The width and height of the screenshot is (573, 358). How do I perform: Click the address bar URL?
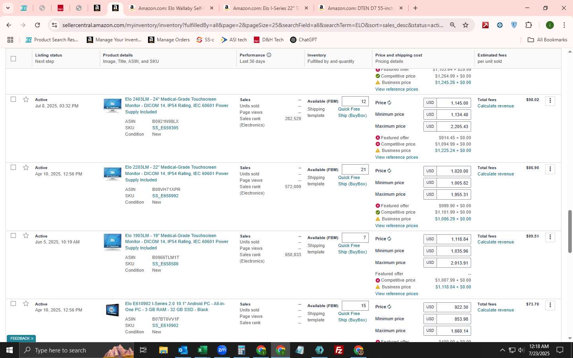tap(253, 25)
